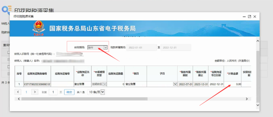
Task: Select page number 1 in pagination
Action: (26, 92)
